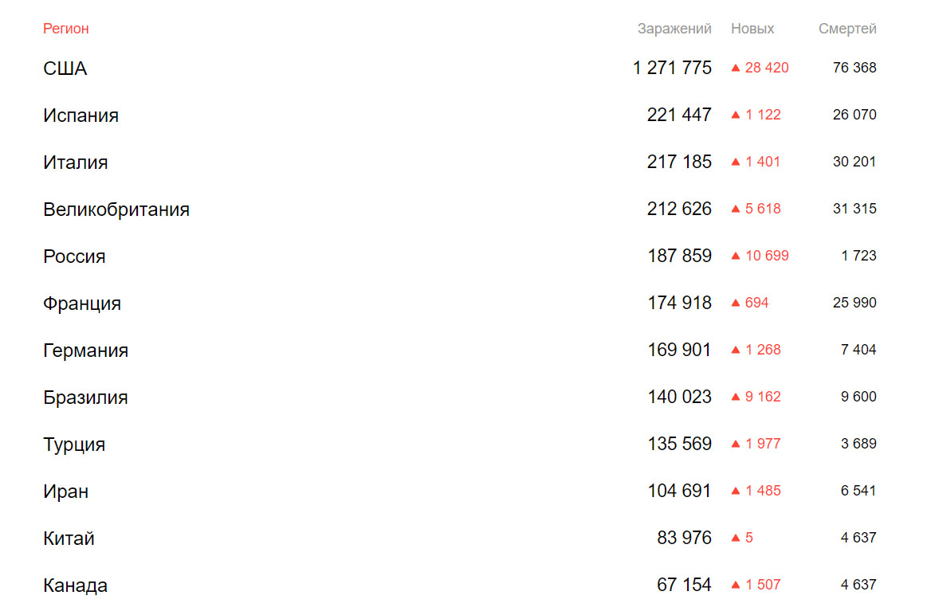Screen dimensions: 927x611
Task: Click the red triangle next to Китай's 5
Action: [736, 538]
